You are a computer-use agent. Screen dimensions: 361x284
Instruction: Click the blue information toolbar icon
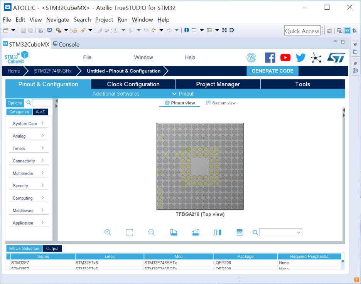(x=187, y=30)
